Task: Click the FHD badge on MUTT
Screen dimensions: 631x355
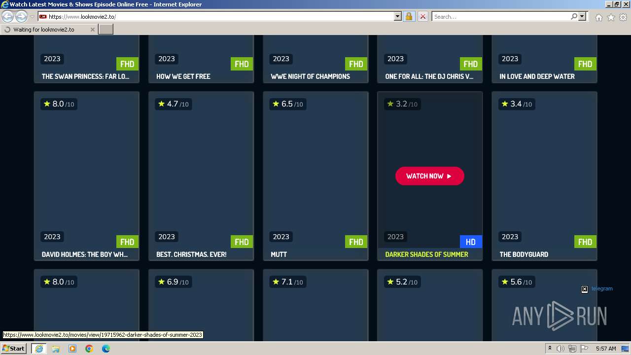Action: coord(356,242)
